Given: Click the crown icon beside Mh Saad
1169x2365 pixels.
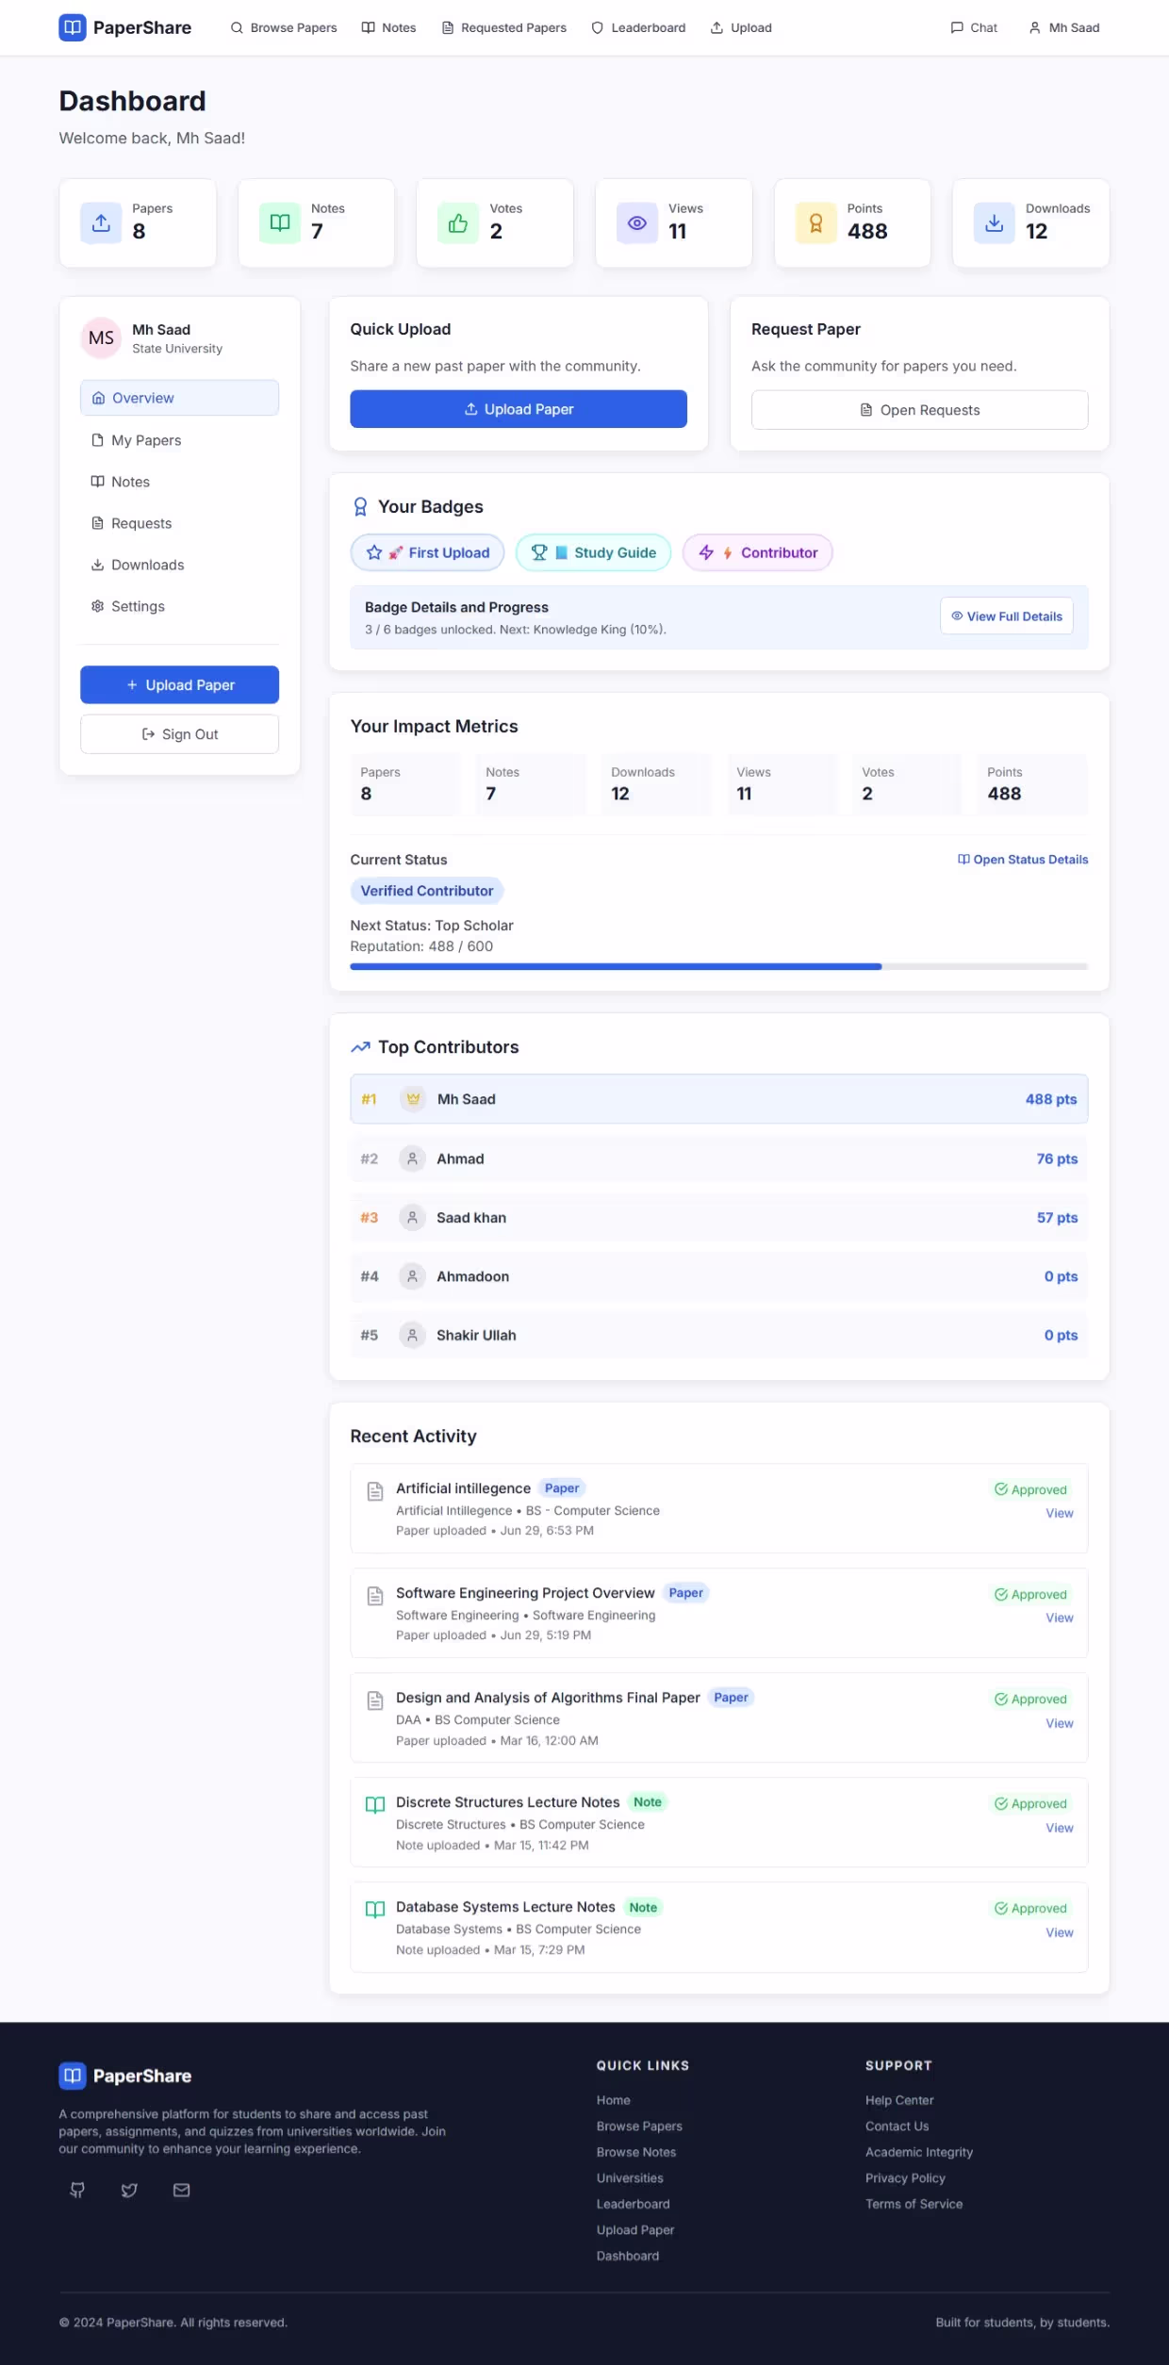Looking at the screenshot, I should coord(413,1099).
